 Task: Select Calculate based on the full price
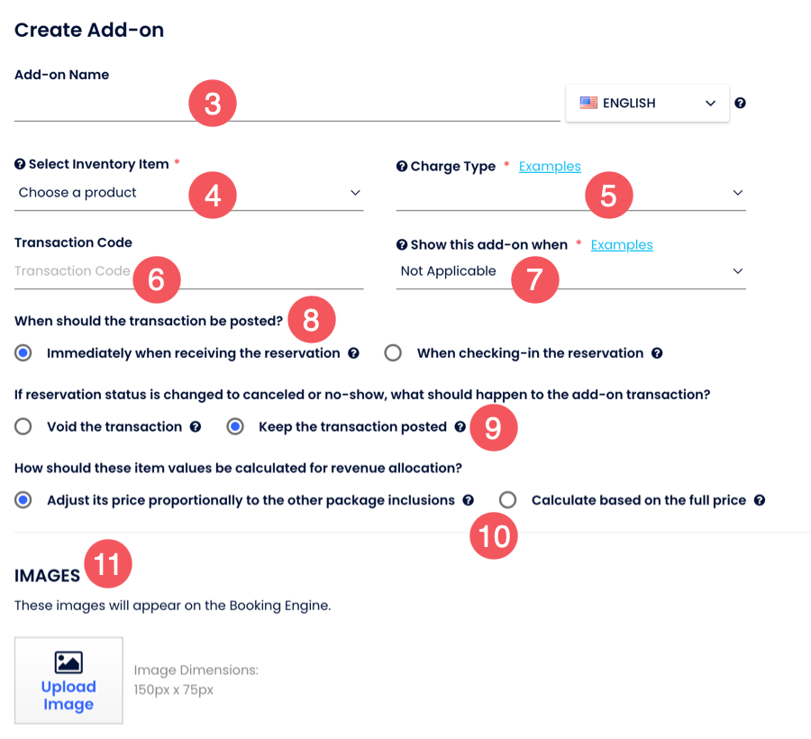(508, 500)
